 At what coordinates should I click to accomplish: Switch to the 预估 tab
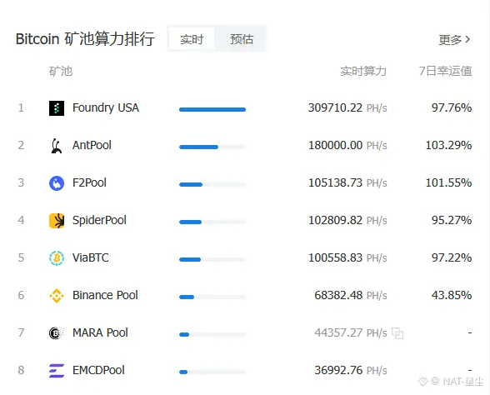(242, 39)
